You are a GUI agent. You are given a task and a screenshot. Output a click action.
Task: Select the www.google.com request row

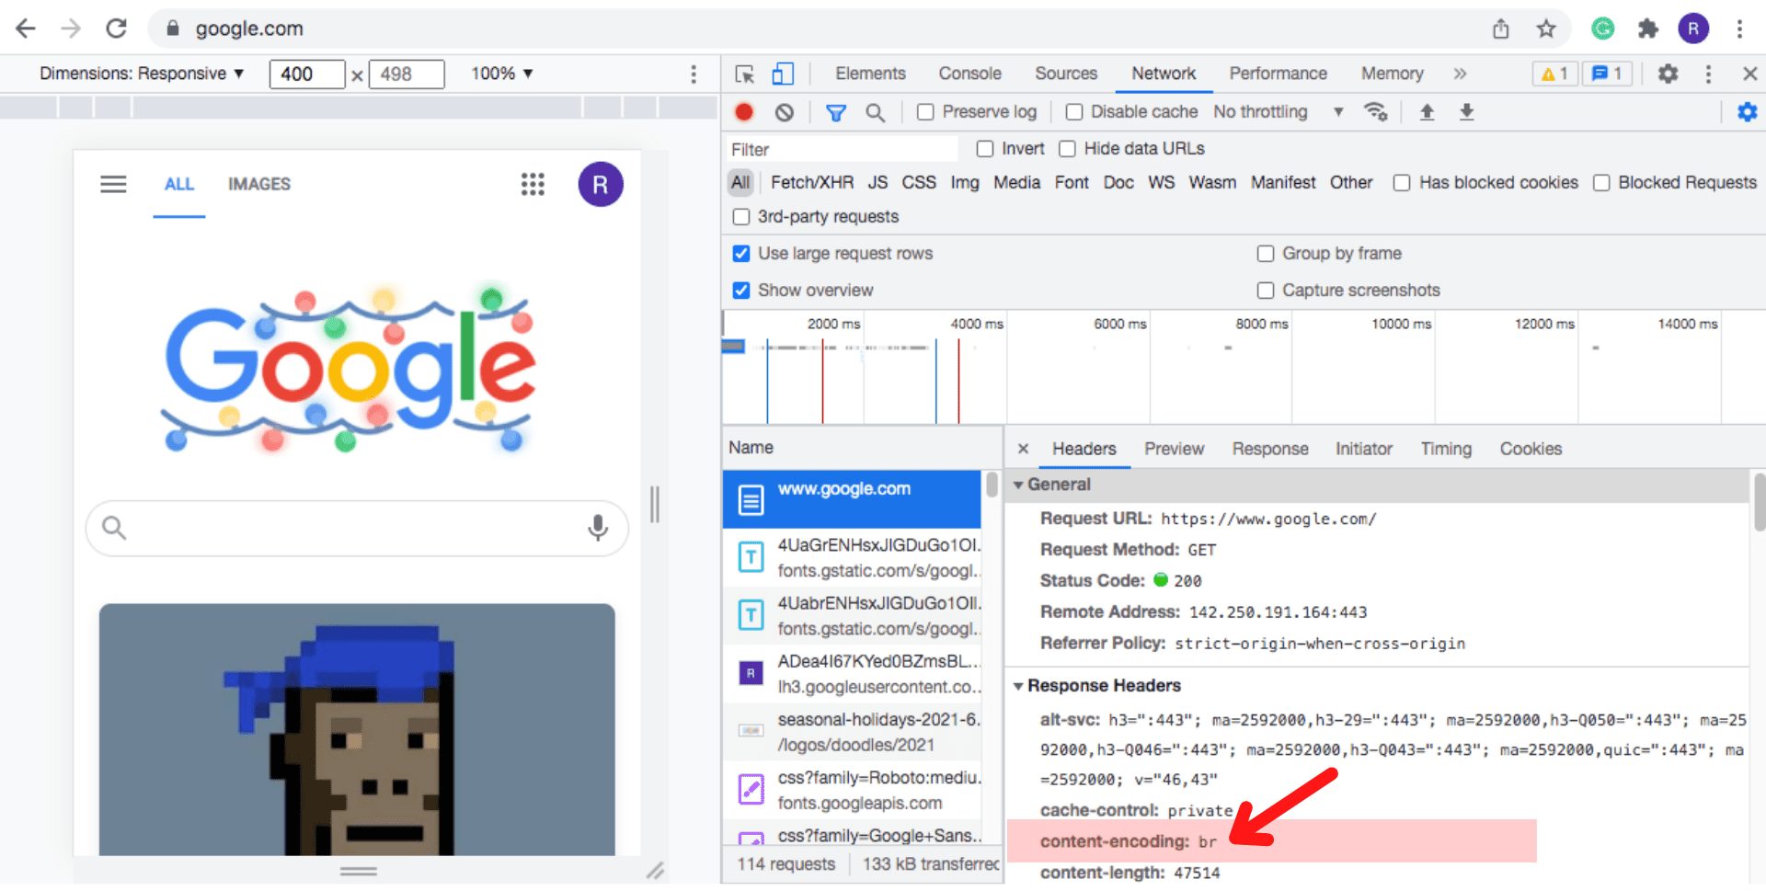(x=852, y=499)
